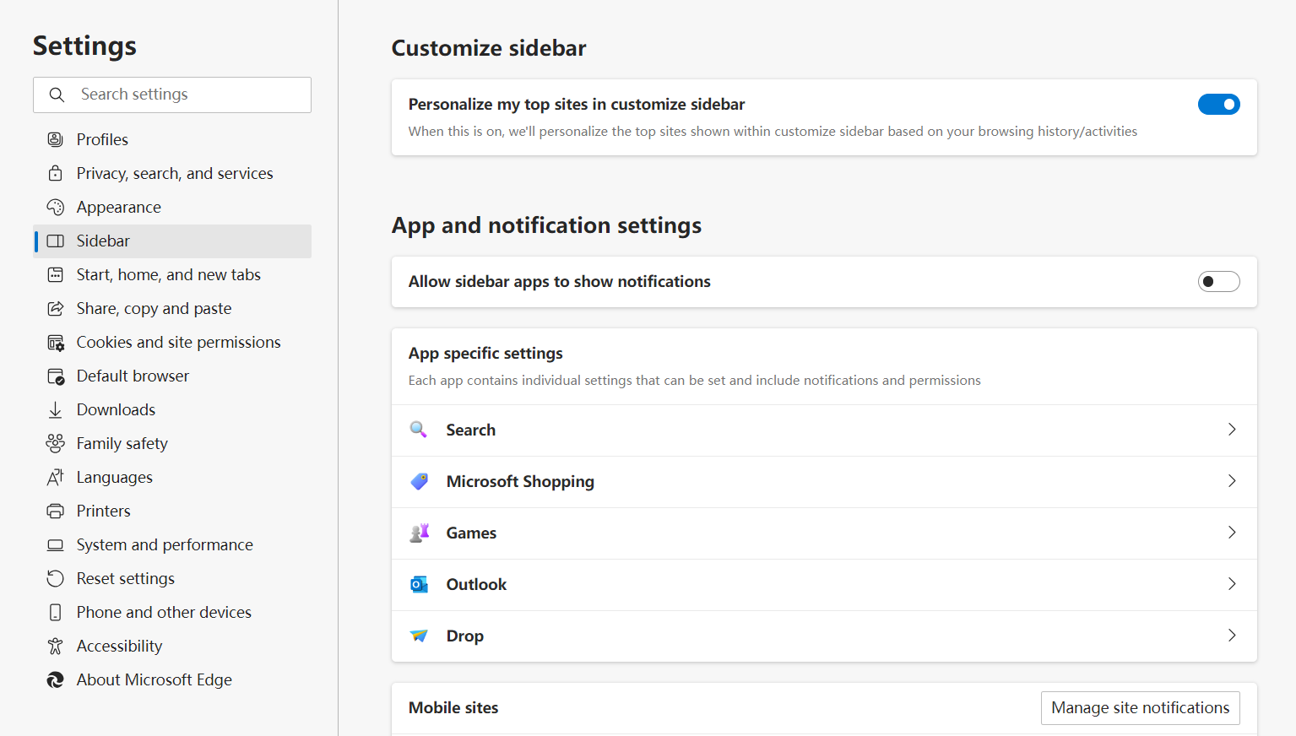Click the Microsoft Shopping tag icon
This screenshot has height=736, width=1296.
419,481
